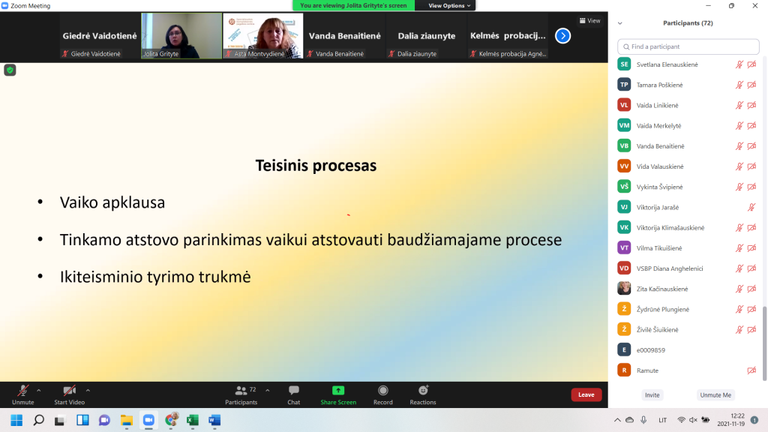Viewport: 768px width, 432px height.
Task: Select Asta Montvydienė video thumbnail
Action: click(x=263, y=36)
